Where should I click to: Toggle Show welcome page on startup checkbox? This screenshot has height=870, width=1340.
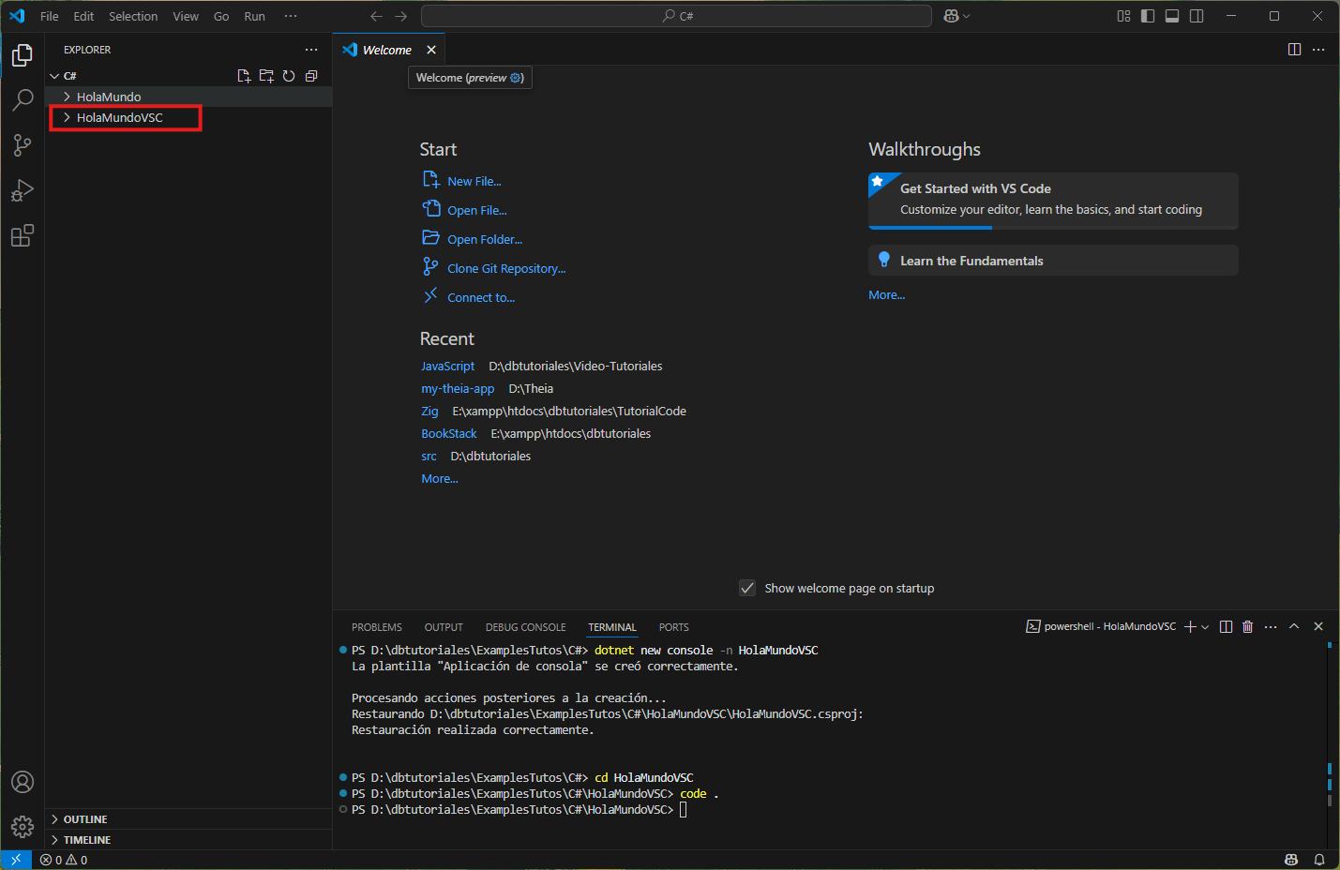coord(747,588)
